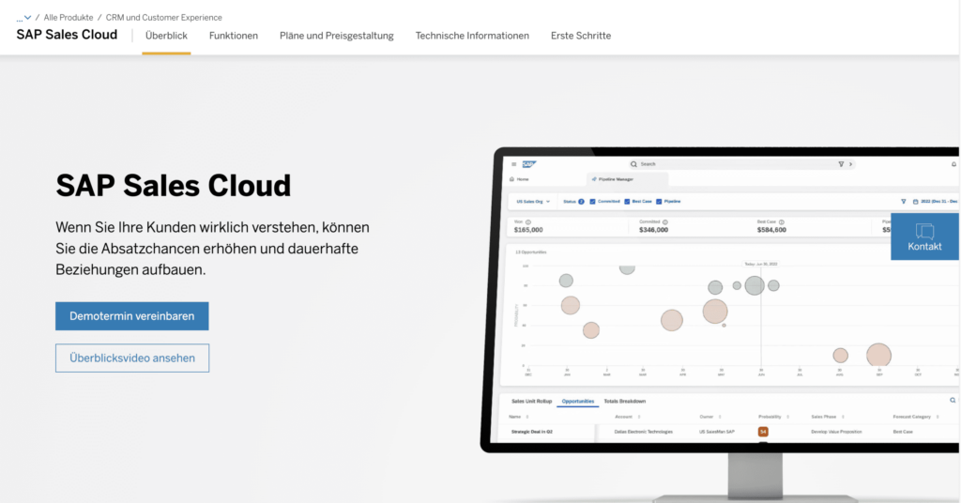The image size is (961, 503).
Task: Open CRM und Customer Experience breadcrumb
Action: [163, 18]
